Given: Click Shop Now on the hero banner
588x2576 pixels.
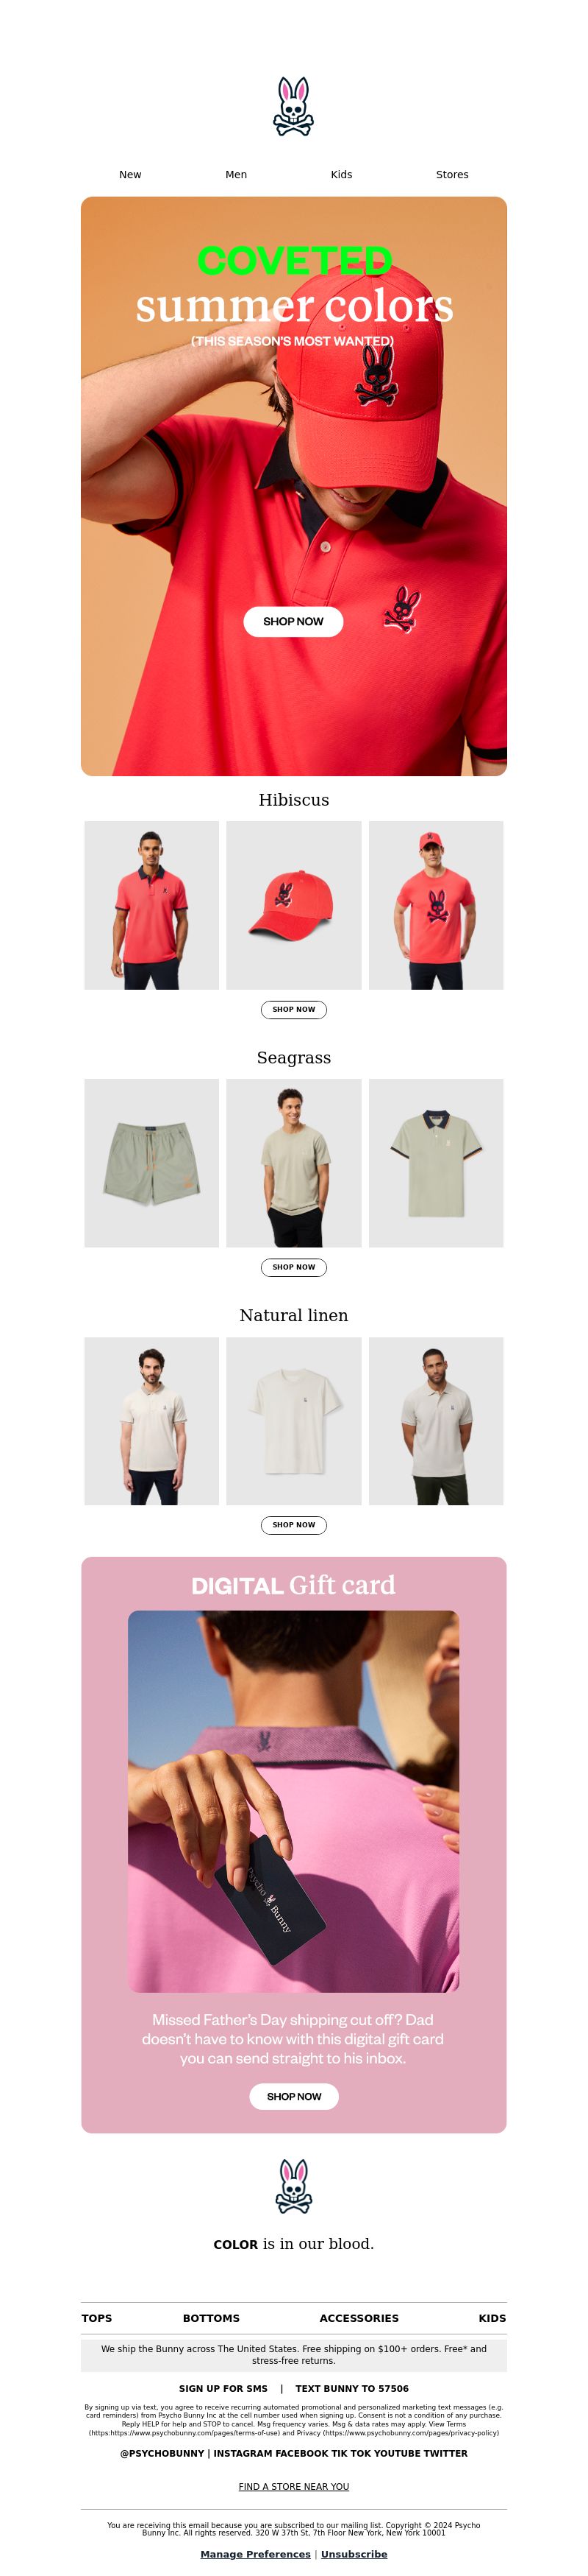Looking at the screenshot, I should point(293,621).
